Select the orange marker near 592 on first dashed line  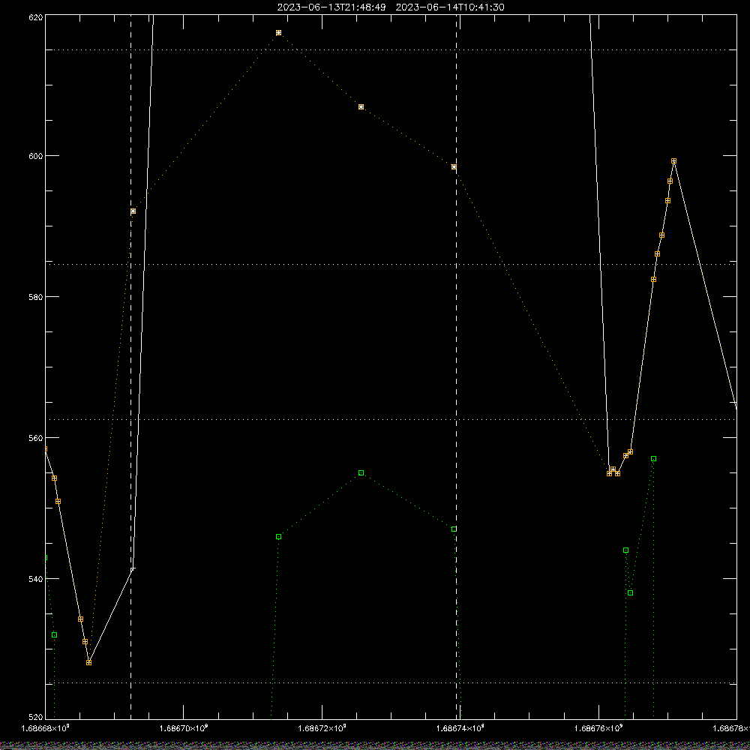(133, 211)
